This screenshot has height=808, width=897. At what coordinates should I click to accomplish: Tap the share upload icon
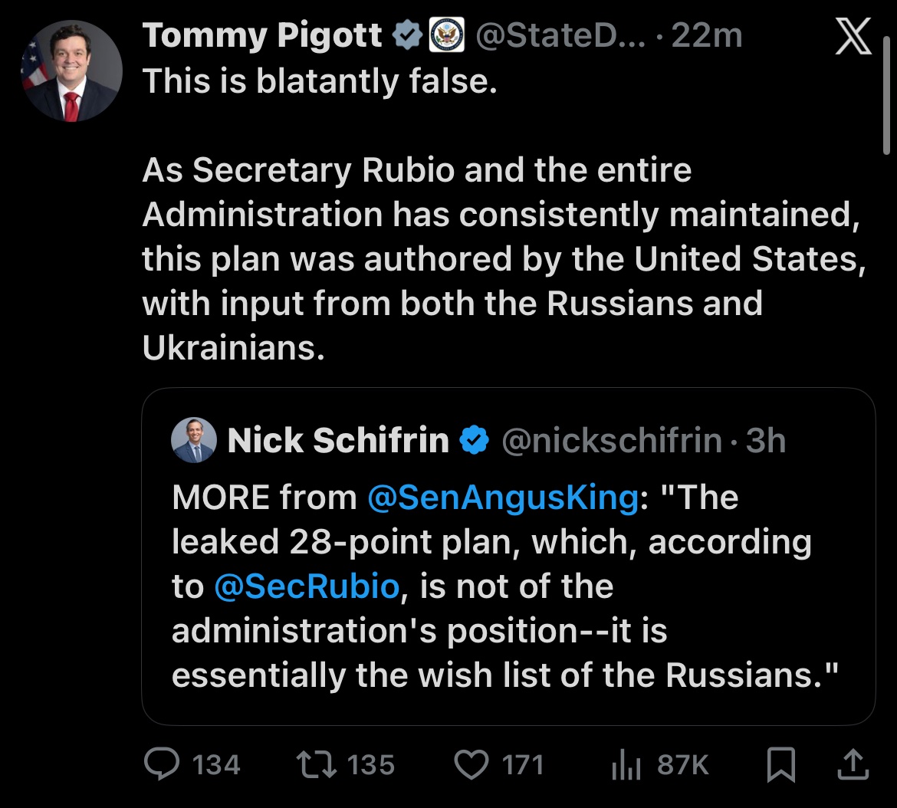pyautogui.click(x=855, y=764)
